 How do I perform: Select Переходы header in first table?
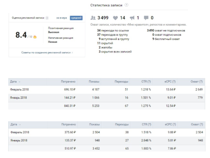[121, 82]
